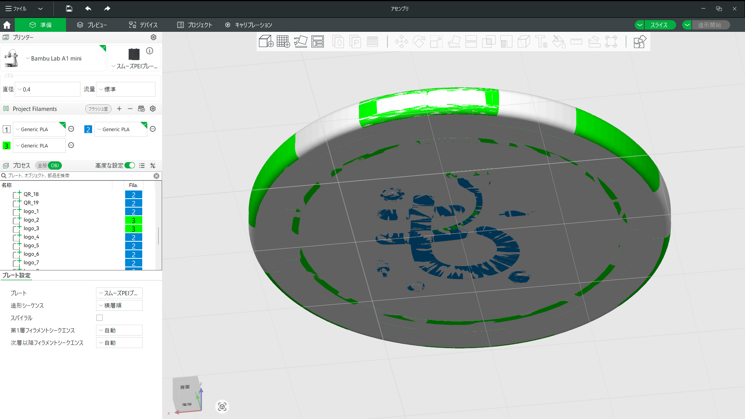This screenshot has height=419, width=745.
Task: Open the 第1層フィラメントシークエンス dropdown
Action: point(119,330)
